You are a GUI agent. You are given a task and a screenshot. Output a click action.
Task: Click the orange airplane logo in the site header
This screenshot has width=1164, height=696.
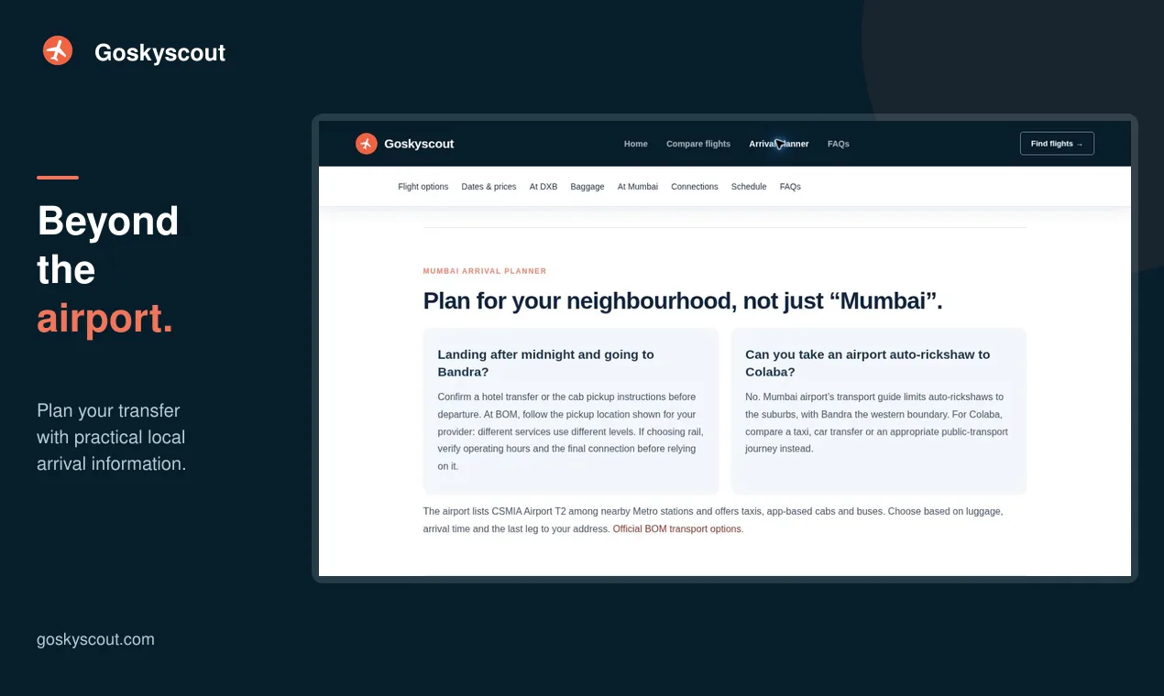367,144
